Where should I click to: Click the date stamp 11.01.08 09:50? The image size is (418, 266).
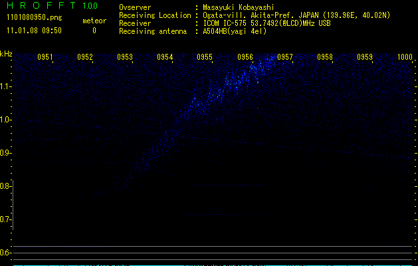click(34, 31)
